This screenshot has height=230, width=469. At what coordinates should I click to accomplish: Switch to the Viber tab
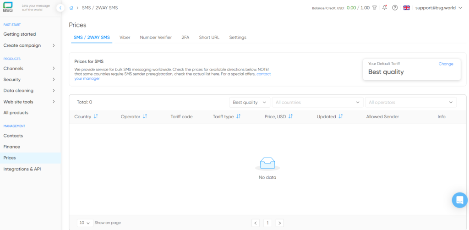[x=125, y=38]
